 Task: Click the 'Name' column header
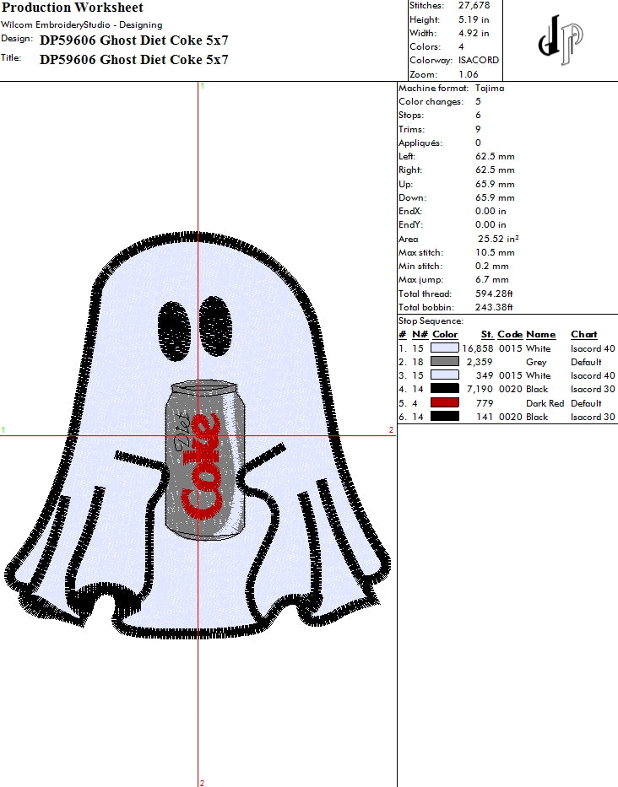(x=540, y=334)
